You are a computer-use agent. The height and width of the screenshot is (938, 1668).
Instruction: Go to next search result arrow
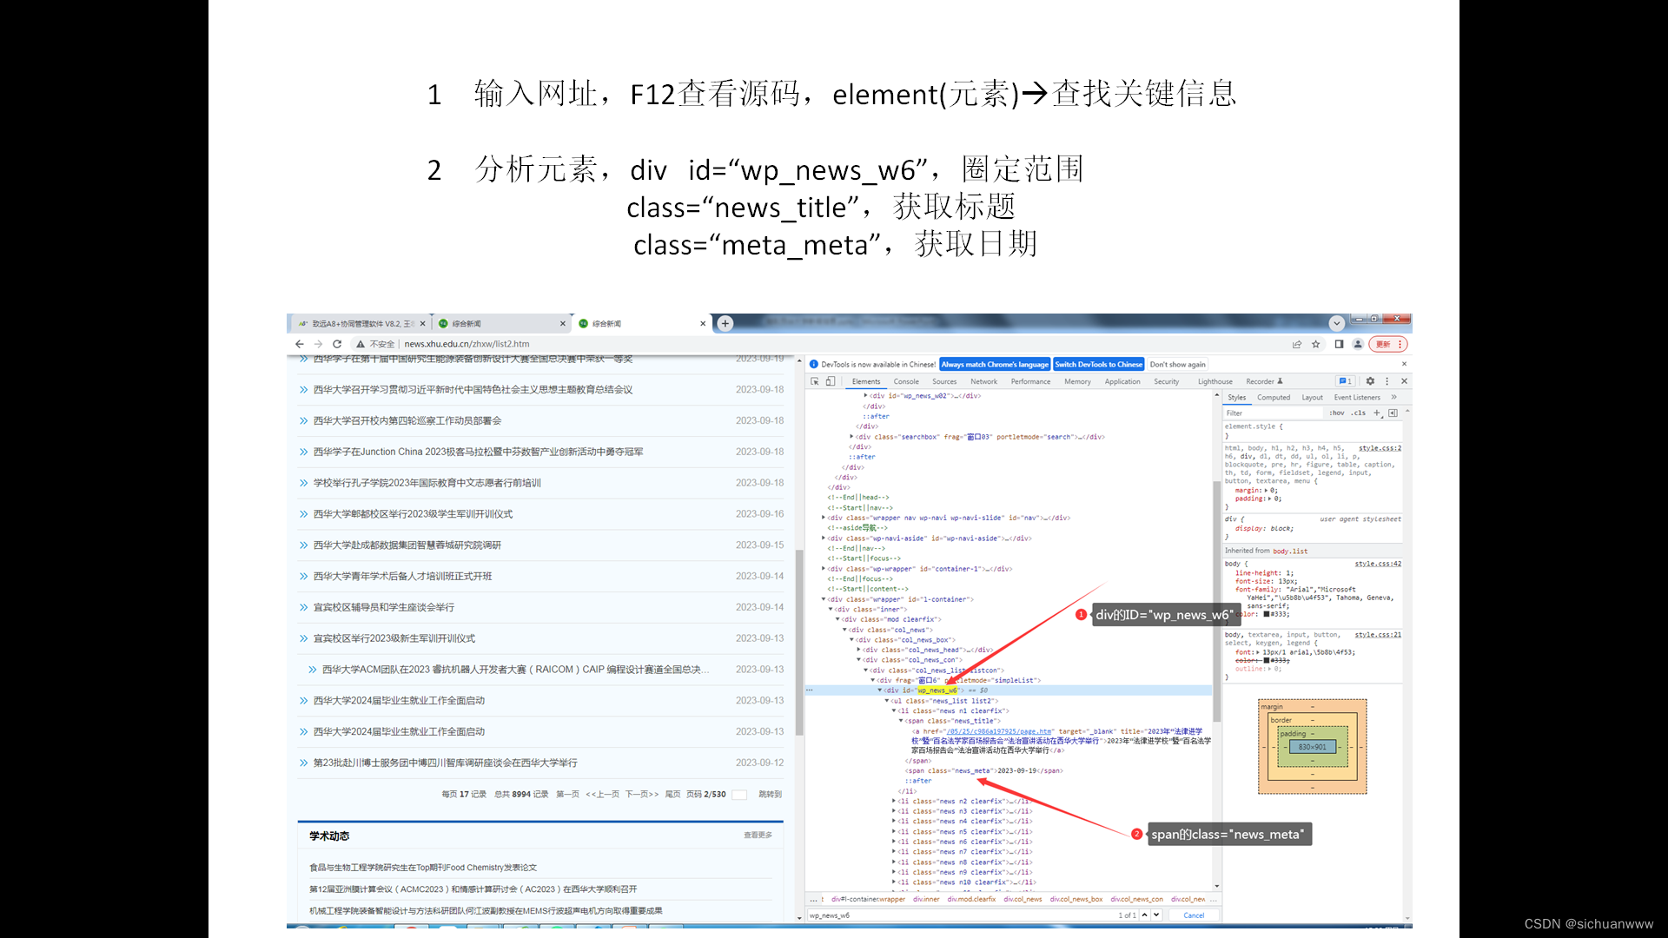(1156, 915)
